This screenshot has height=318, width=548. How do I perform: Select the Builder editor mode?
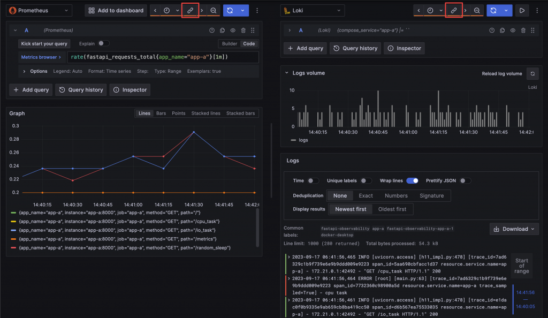click(230, 44)
